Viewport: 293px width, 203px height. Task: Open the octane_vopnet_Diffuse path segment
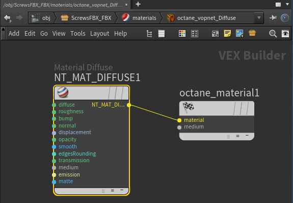point(201,18)
